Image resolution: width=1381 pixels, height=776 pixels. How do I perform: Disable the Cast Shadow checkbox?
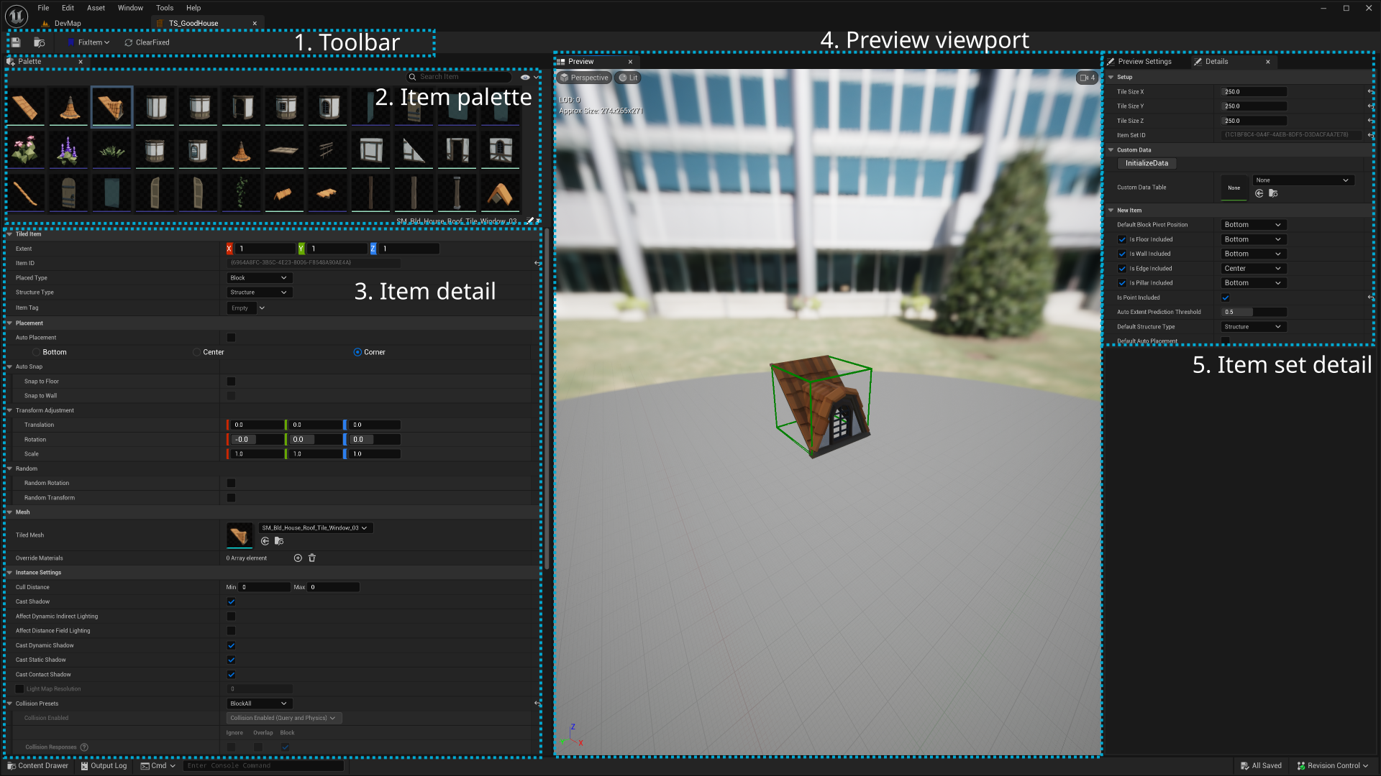231,602
